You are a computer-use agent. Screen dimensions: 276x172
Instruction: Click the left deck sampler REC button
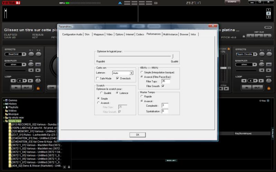38,65
